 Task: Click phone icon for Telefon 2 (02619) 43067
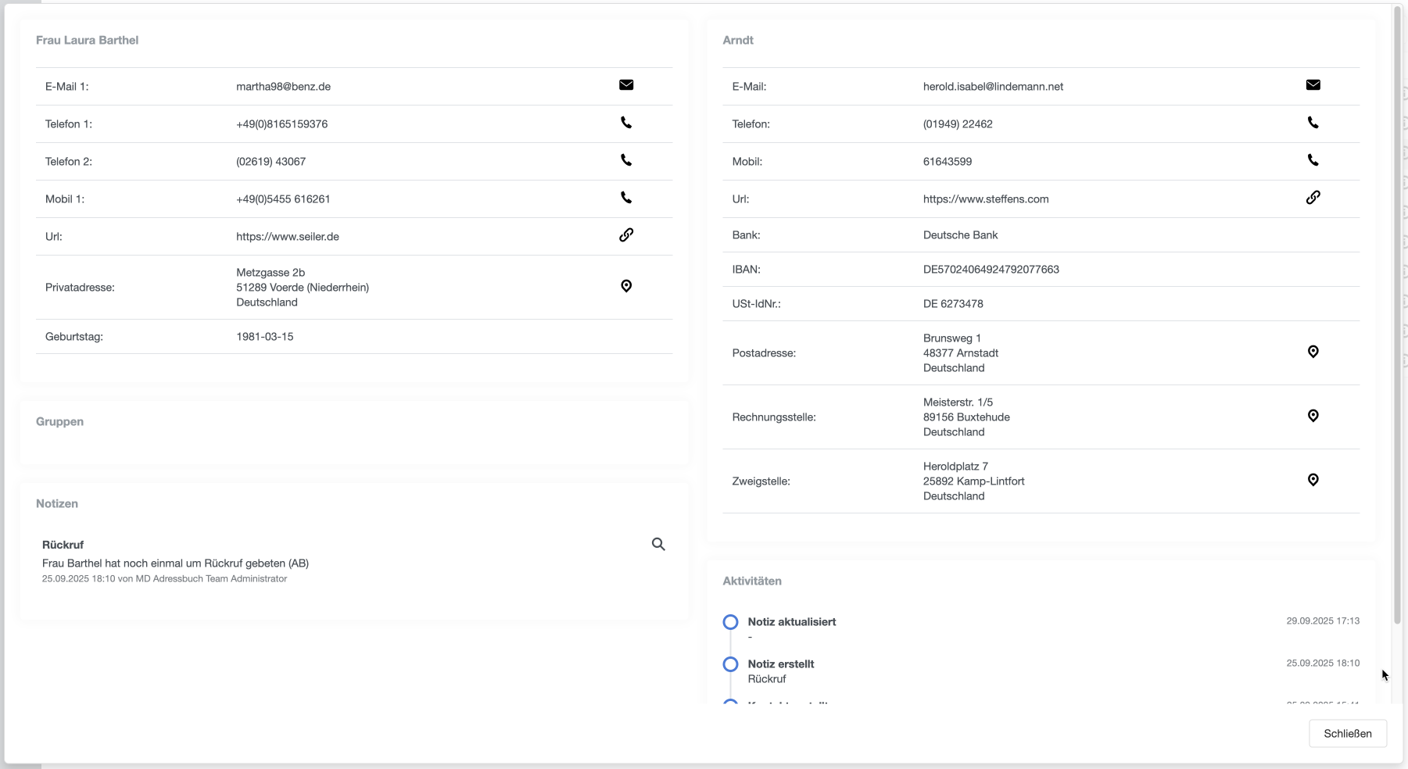(x=626, y=160)
